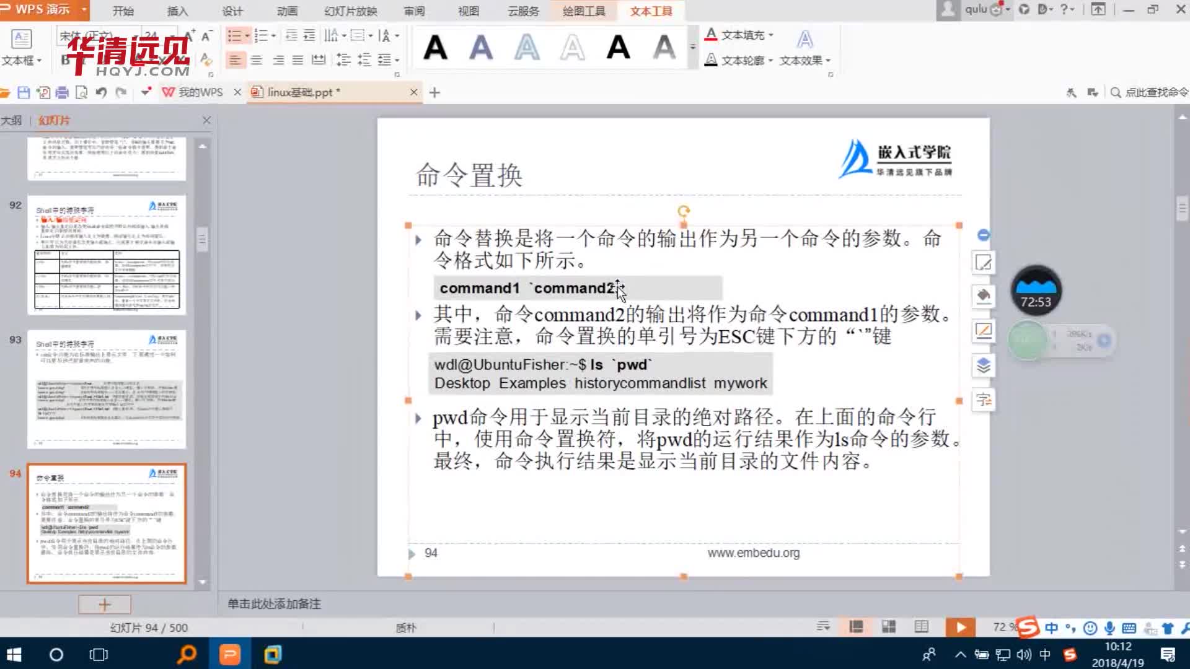Click the print preview icon
The width and height of the screenshot is (1190, 669).
pyautogui.click(x=81, y=93)
